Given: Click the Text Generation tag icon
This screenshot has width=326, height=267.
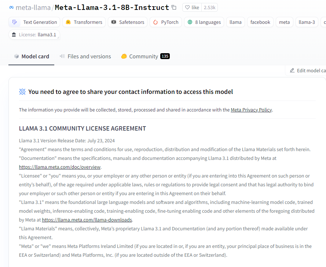Looking at the screenshot, I should (15, 22).
